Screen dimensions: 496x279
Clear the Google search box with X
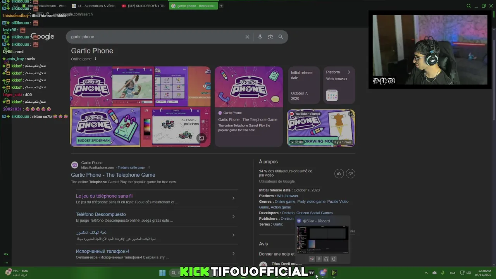247,37
